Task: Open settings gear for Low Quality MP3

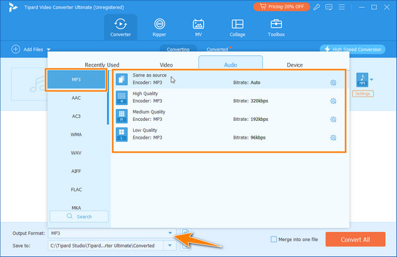Action: pyautogui.click(x=333, y=137)
